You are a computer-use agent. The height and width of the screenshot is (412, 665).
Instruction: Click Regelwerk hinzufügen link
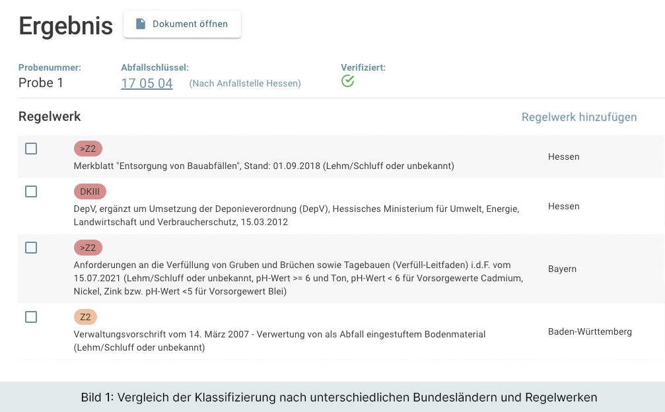[579, 117]
